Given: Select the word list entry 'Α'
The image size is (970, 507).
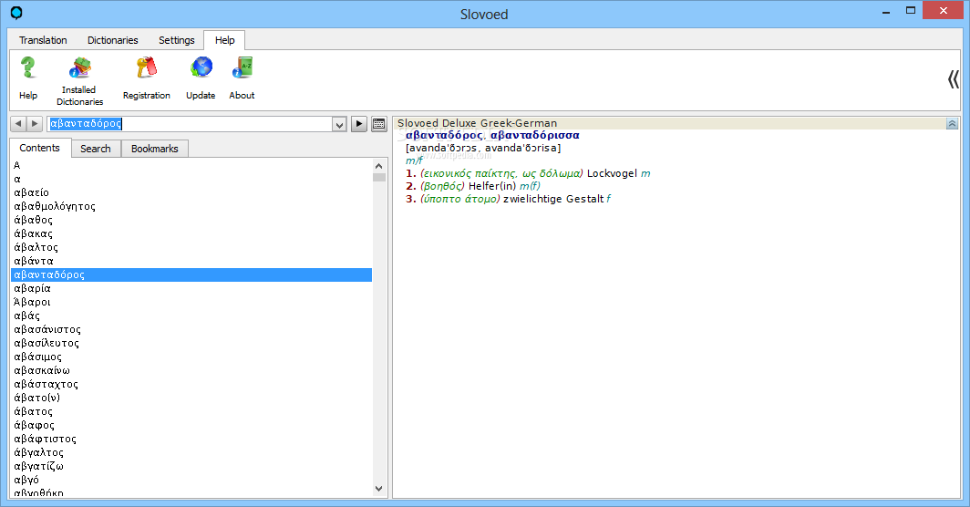Looking at the screenshot, I should tap(191, 165).
